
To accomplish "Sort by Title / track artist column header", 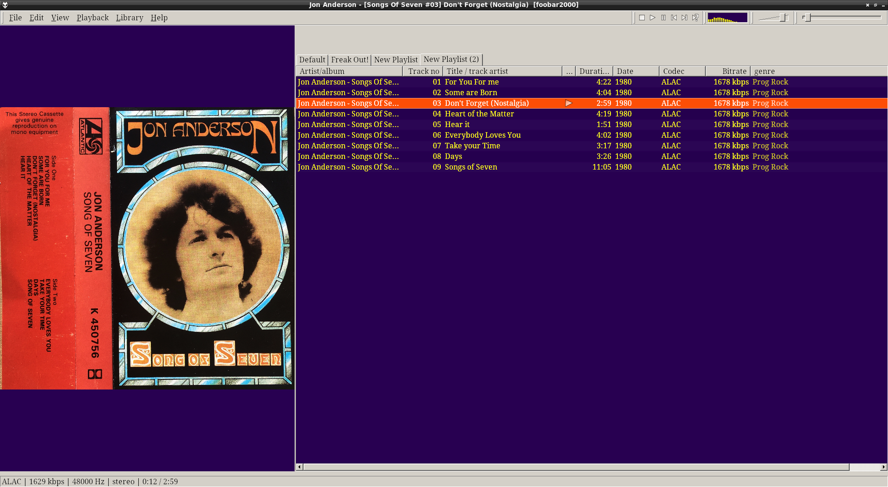I will pos(502,71).
